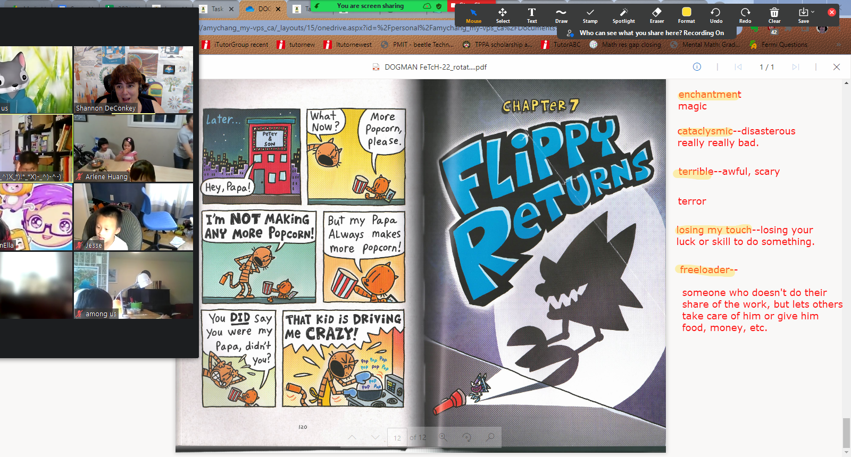Select Shannon DeConkey's video tile
Image resolution: width=851 pixels, height=457 pixels.
[x=134, y=80]
